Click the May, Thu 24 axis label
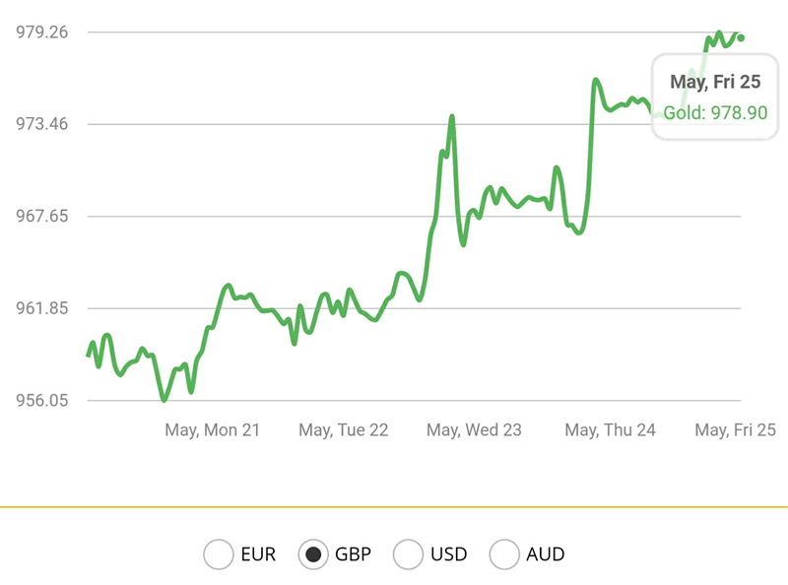 pyautogui.click(x=610, y=430)
